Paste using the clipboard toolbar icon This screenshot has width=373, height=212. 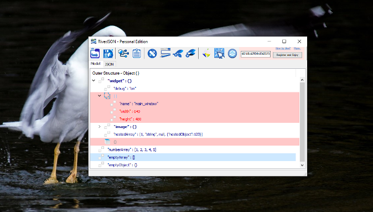(x=137, y=53)
